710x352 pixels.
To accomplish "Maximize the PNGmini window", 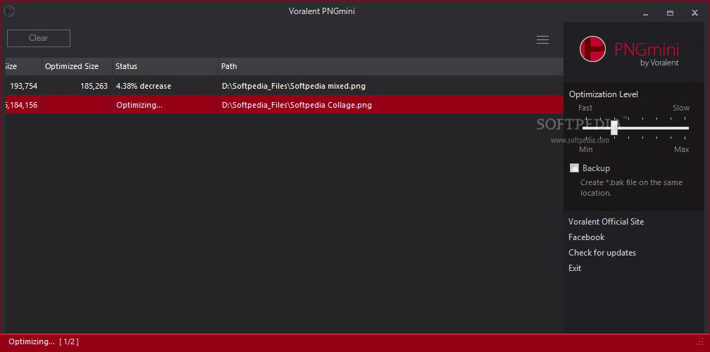I will (x=670, y=13).
